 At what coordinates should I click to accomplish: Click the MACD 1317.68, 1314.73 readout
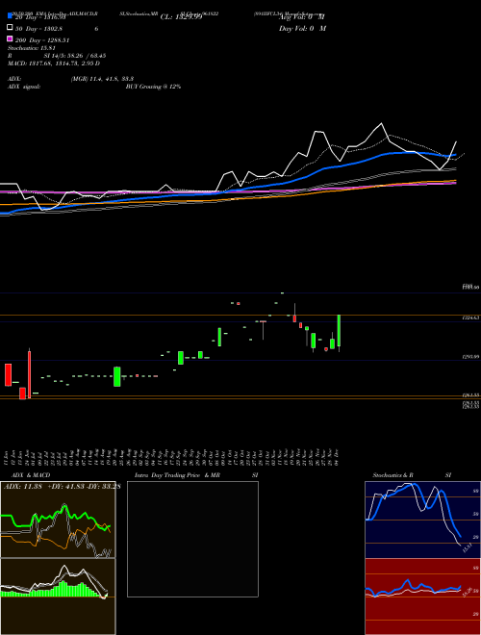54,63
